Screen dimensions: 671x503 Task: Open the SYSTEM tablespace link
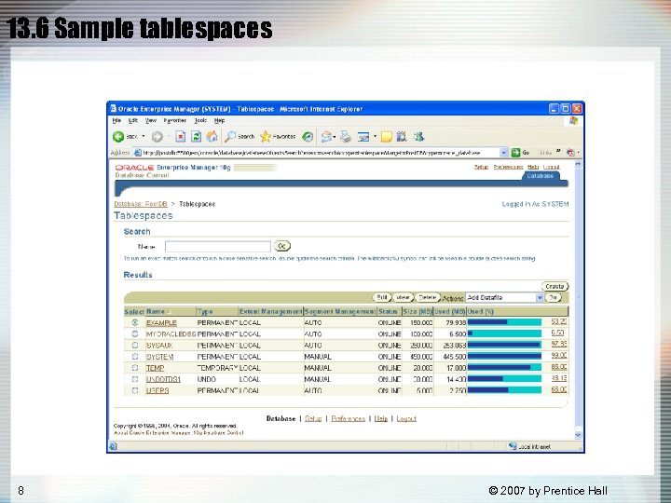click(x=159, y=357)
